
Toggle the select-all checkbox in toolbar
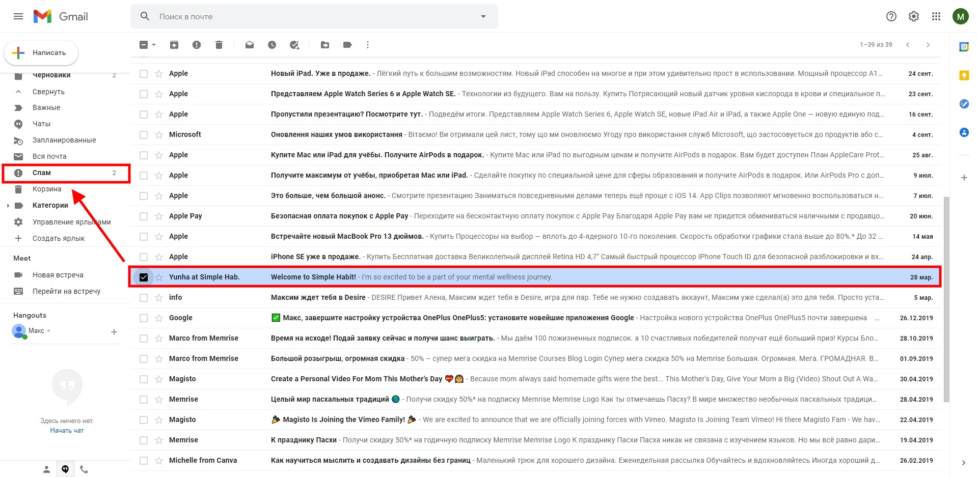click(x=144, y=45)
